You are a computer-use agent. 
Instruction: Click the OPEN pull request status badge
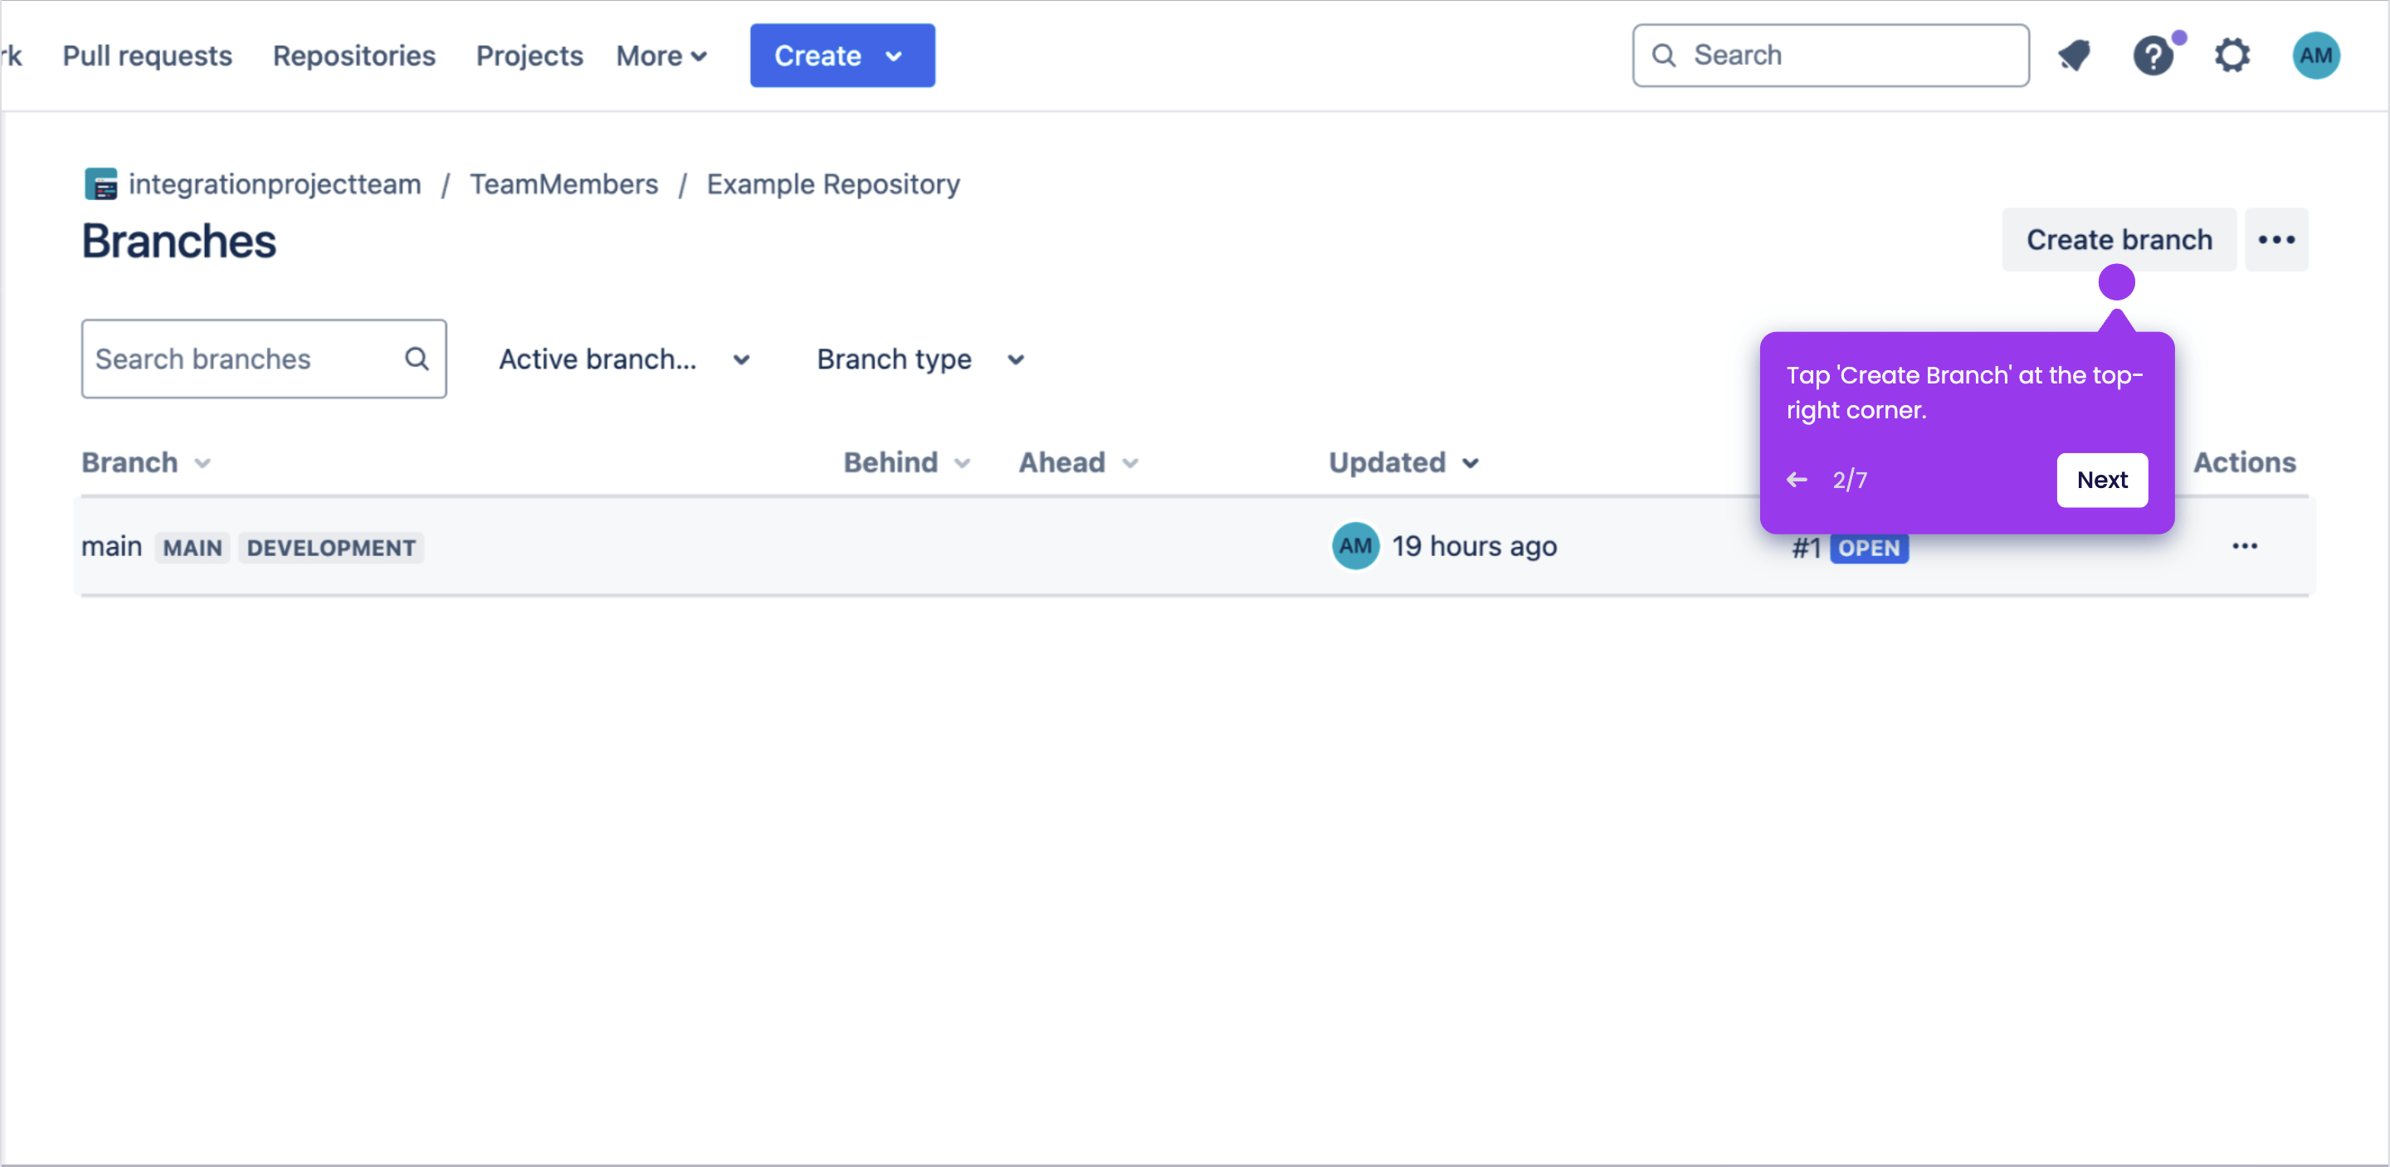(1869, 549)
